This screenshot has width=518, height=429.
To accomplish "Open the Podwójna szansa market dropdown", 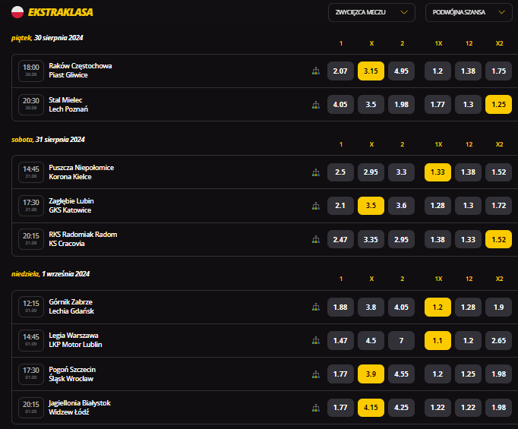I will point(469,12).
